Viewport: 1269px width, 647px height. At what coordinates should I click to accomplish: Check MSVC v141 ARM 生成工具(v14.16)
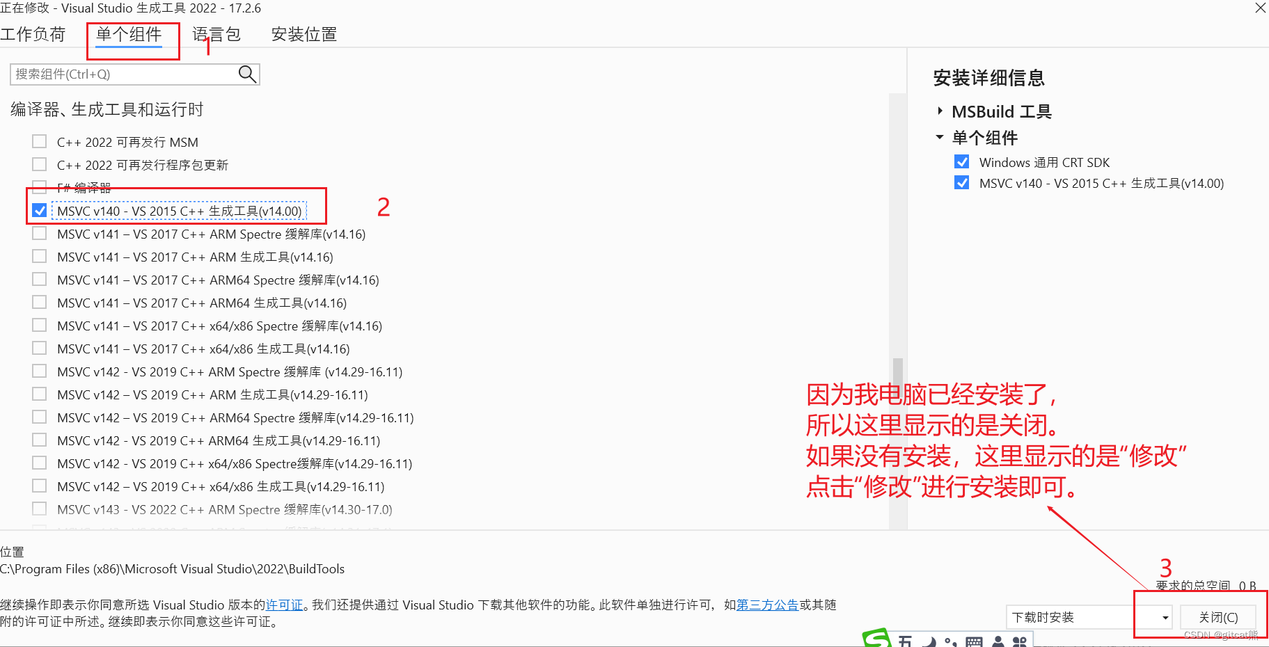click(40, 257)
